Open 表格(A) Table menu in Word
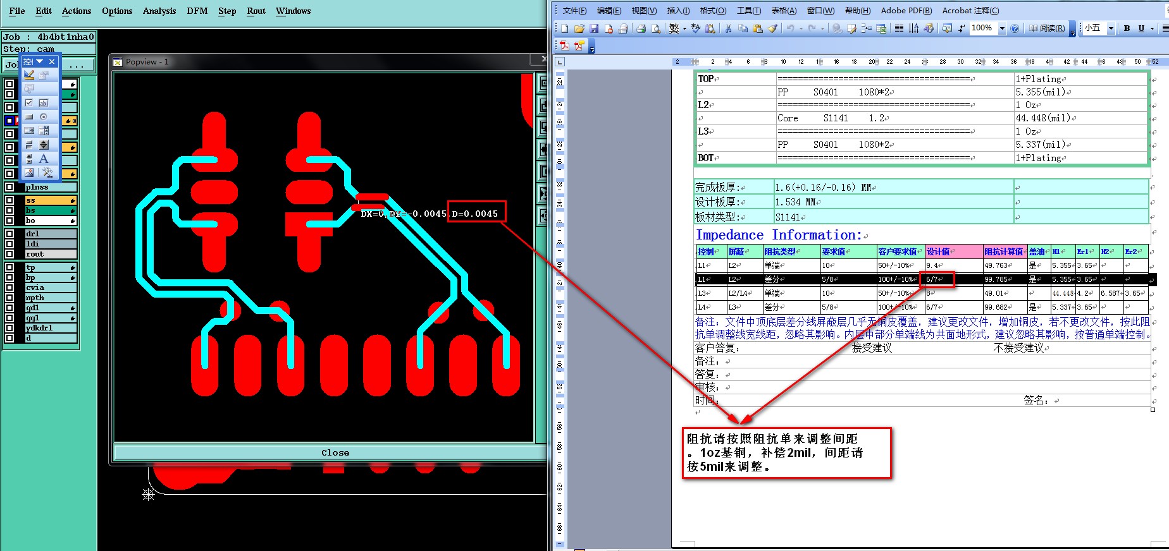Viewport: 1169px width, 551px height. 784,11
